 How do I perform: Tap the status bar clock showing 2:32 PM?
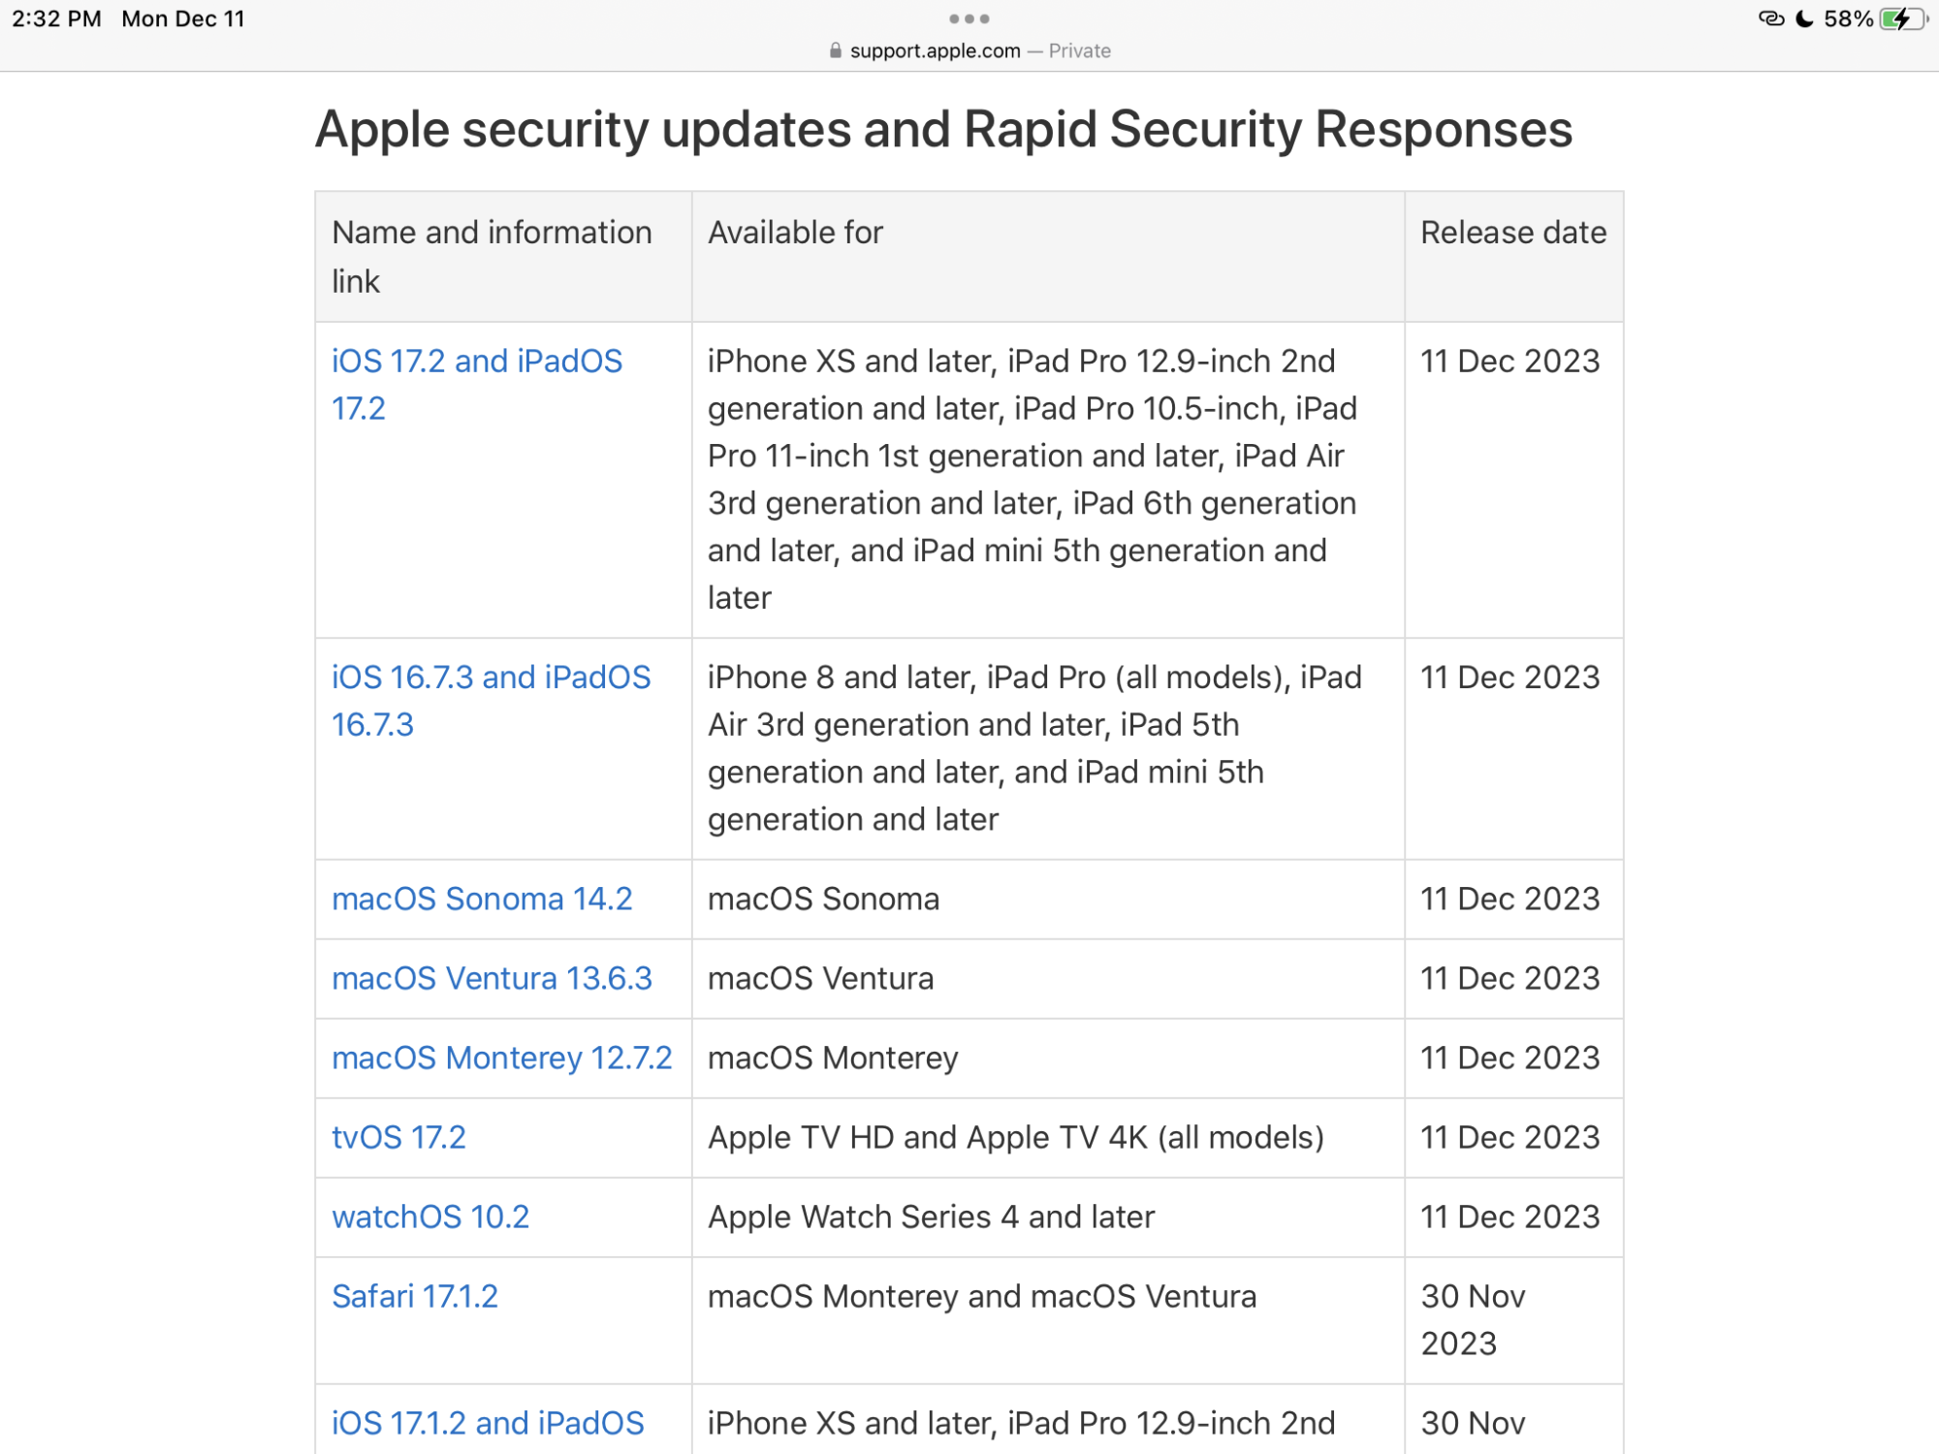[56, 18]
